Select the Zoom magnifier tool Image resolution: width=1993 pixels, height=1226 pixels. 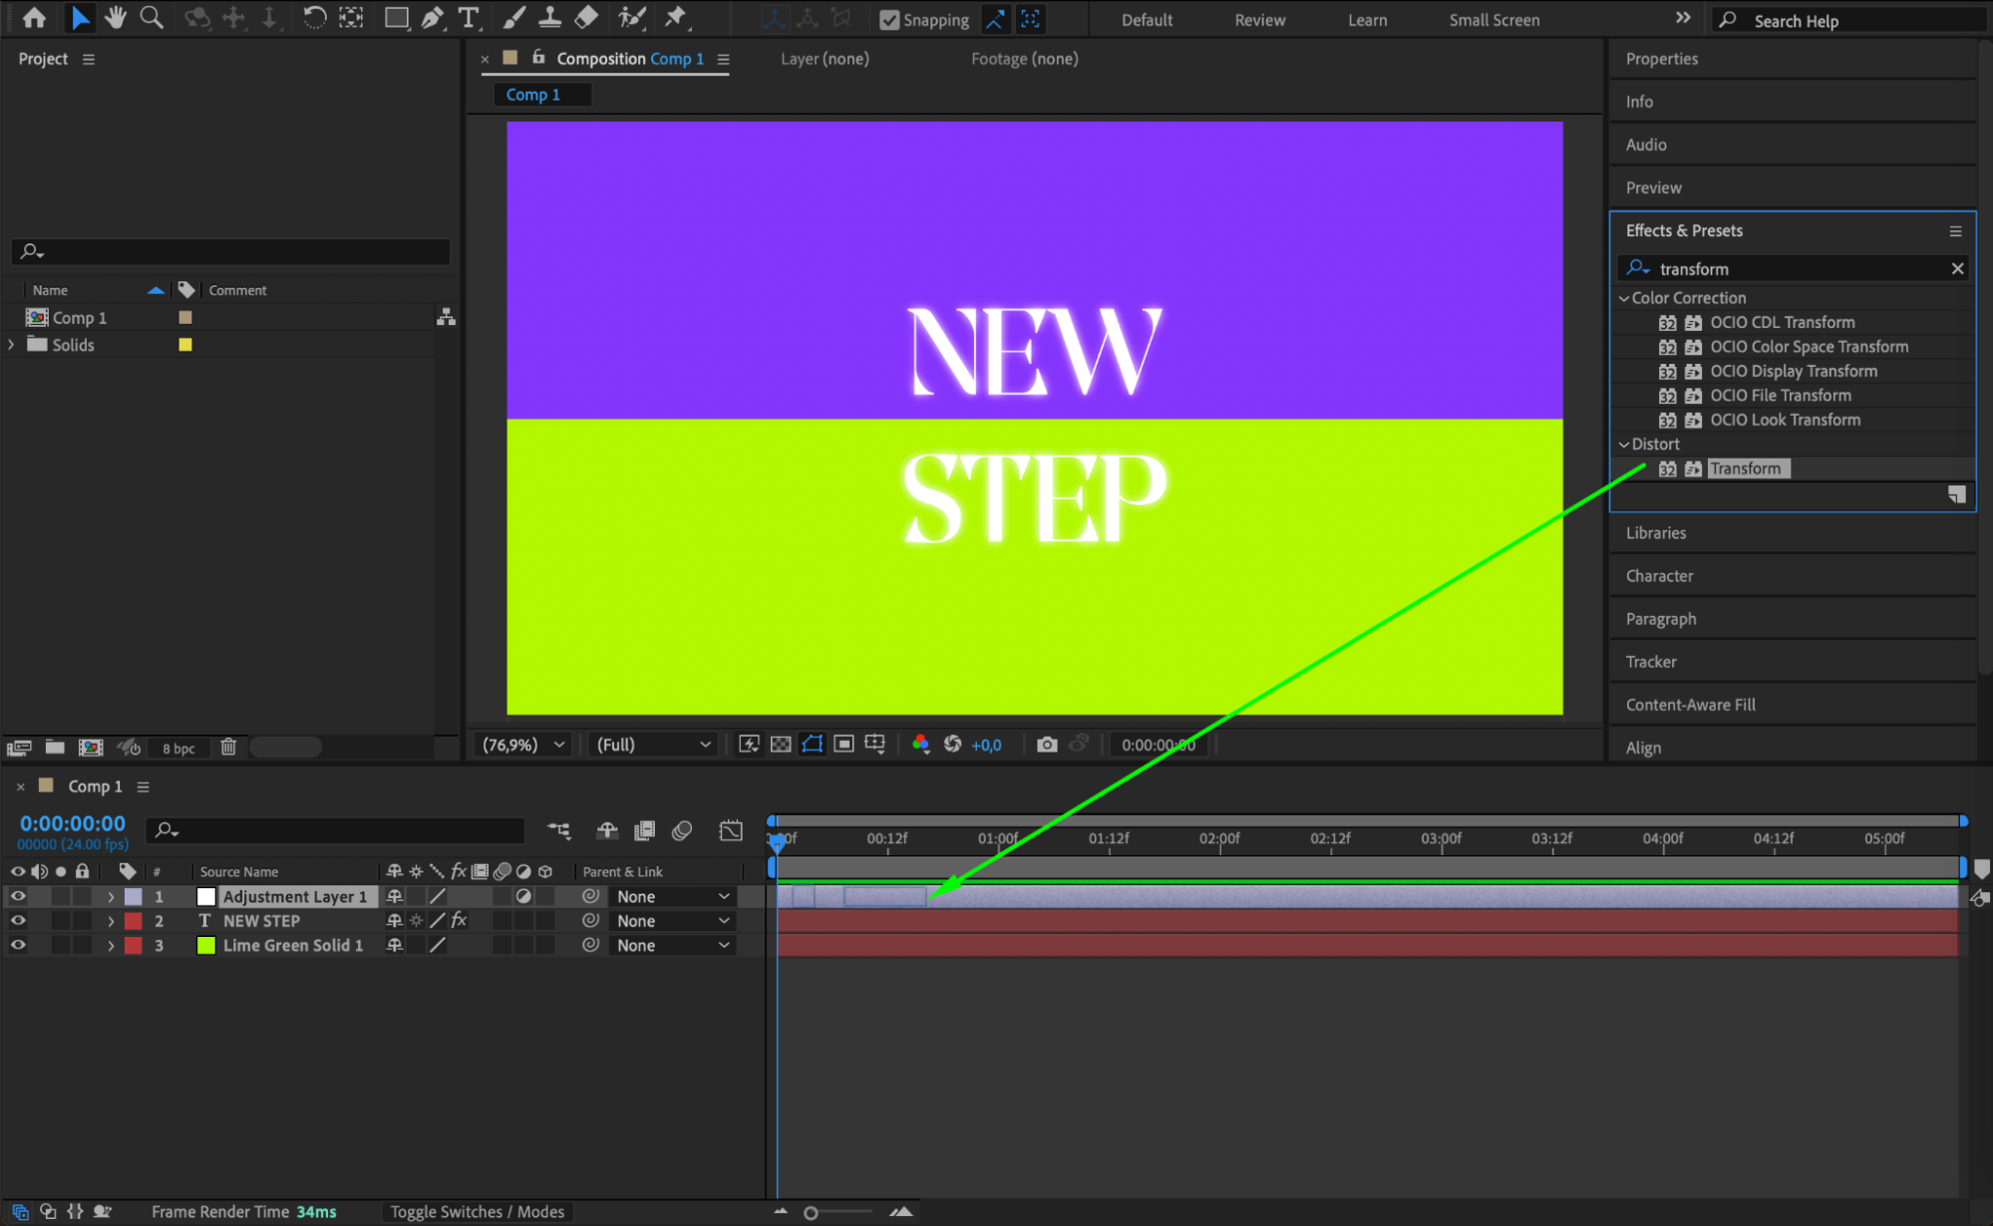tap(152, 17)
